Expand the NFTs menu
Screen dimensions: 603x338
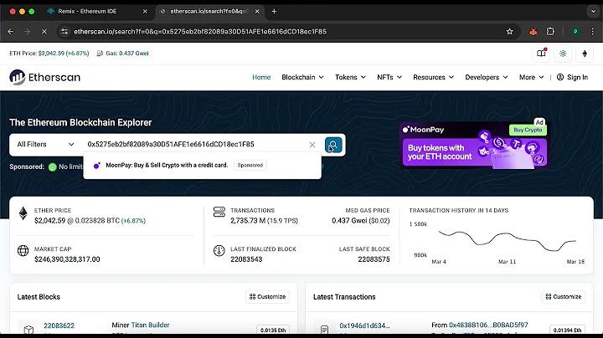[389, 77]
